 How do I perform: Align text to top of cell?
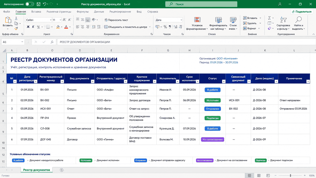(77, 20)
